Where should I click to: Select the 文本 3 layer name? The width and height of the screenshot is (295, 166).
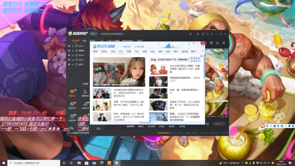click(81, 46)
